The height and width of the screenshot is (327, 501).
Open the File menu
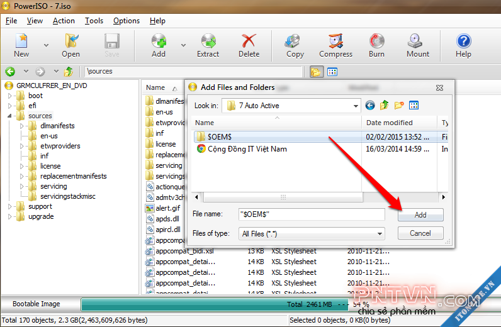pos(11,21)
